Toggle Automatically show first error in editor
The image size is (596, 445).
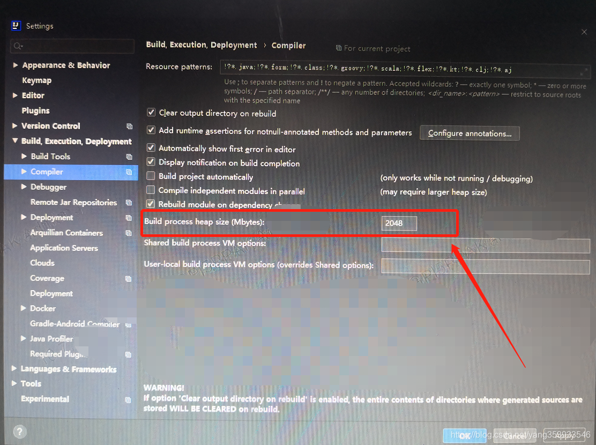(x=151, y=147)
